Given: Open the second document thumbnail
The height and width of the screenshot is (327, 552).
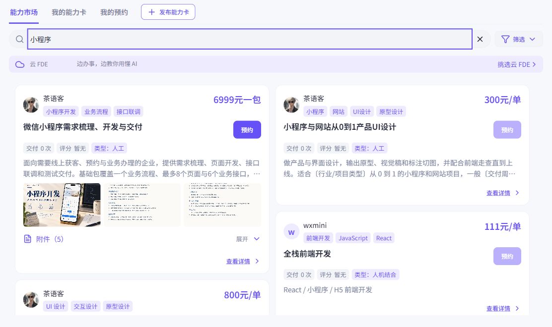Looking at the screenshot, I should click(x=142, y=205).
